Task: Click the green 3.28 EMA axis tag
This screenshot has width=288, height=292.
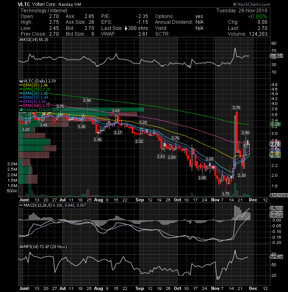Action: (276, 124)
